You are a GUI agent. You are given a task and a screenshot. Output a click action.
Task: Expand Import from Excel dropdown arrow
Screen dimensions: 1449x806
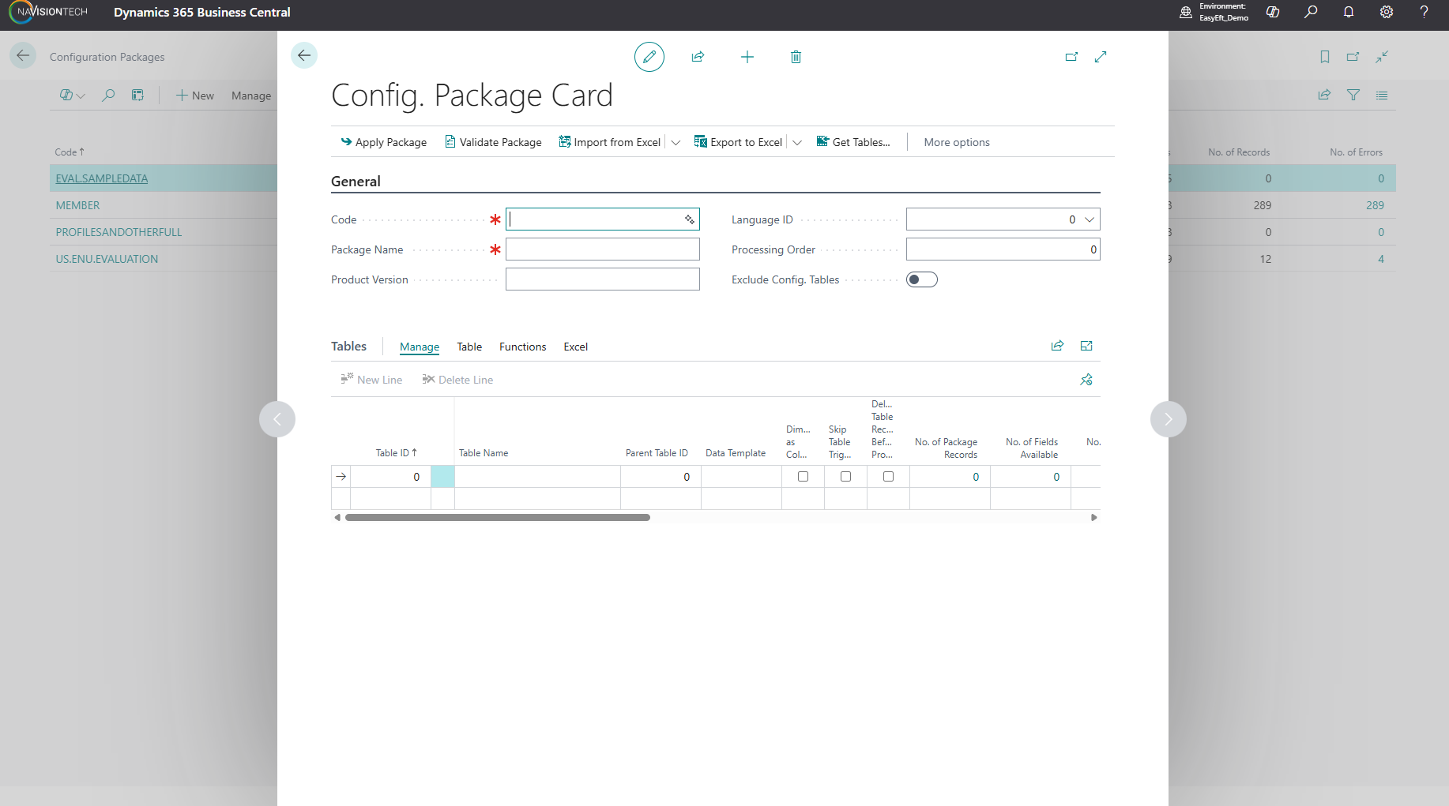pos(676,143)
